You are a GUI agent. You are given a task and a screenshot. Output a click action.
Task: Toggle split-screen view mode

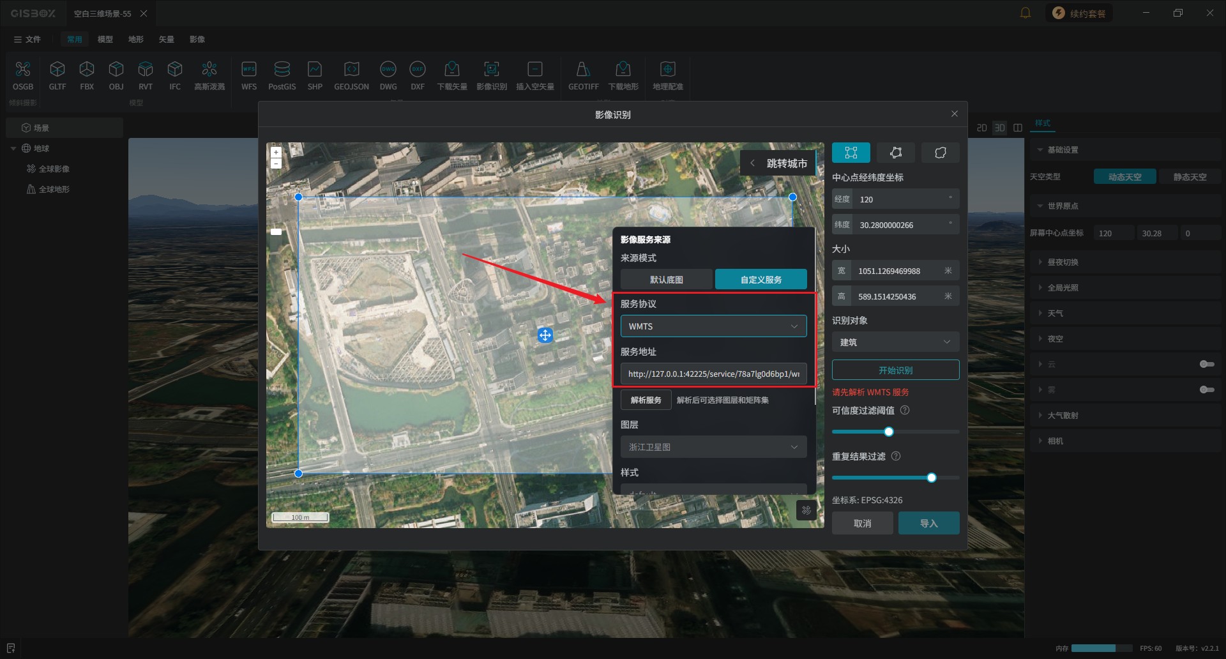click(x=1018, y=128)
